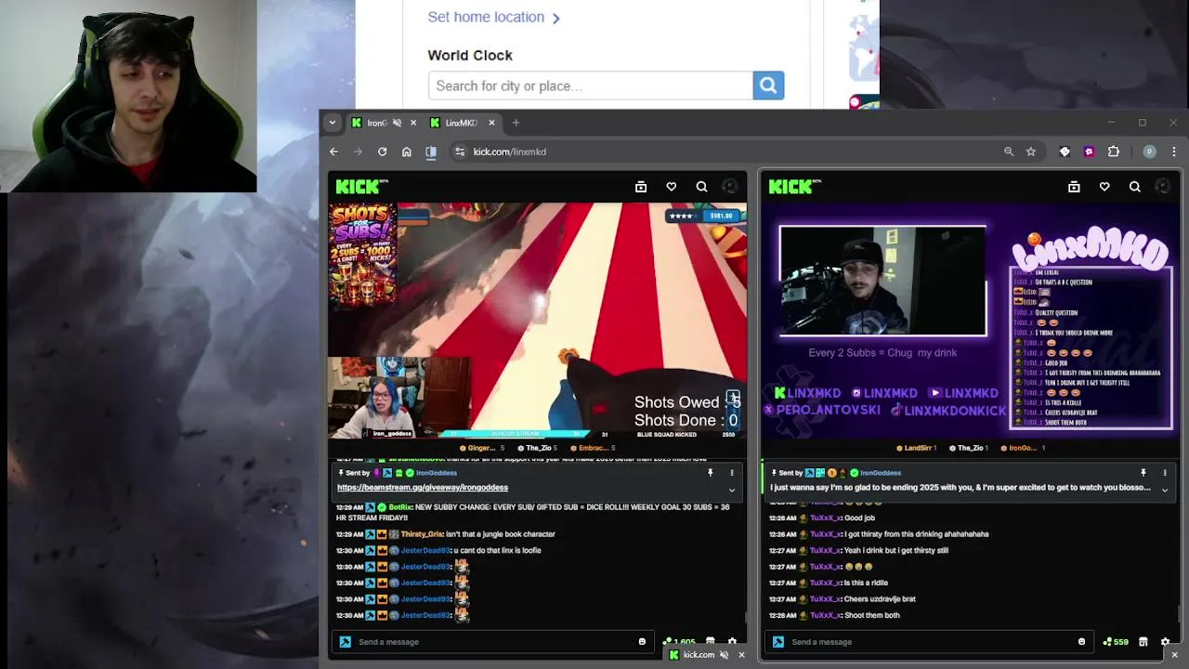Viewport: 1189px width, 669px height.
Task: Open the left chat settings gear
Action: tap(732, 642)
